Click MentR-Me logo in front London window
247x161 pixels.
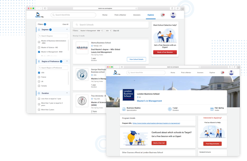pyautogui.click(x=117, y=73)
